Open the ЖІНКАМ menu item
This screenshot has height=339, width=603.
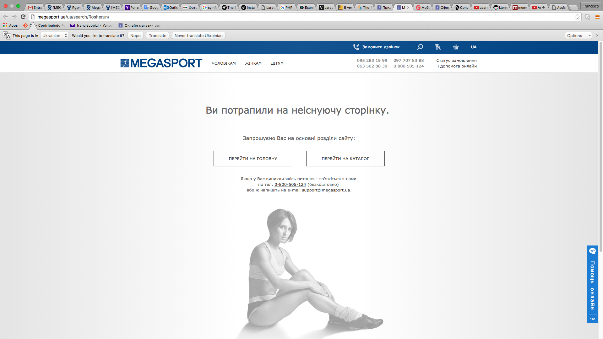coord(253,63)
